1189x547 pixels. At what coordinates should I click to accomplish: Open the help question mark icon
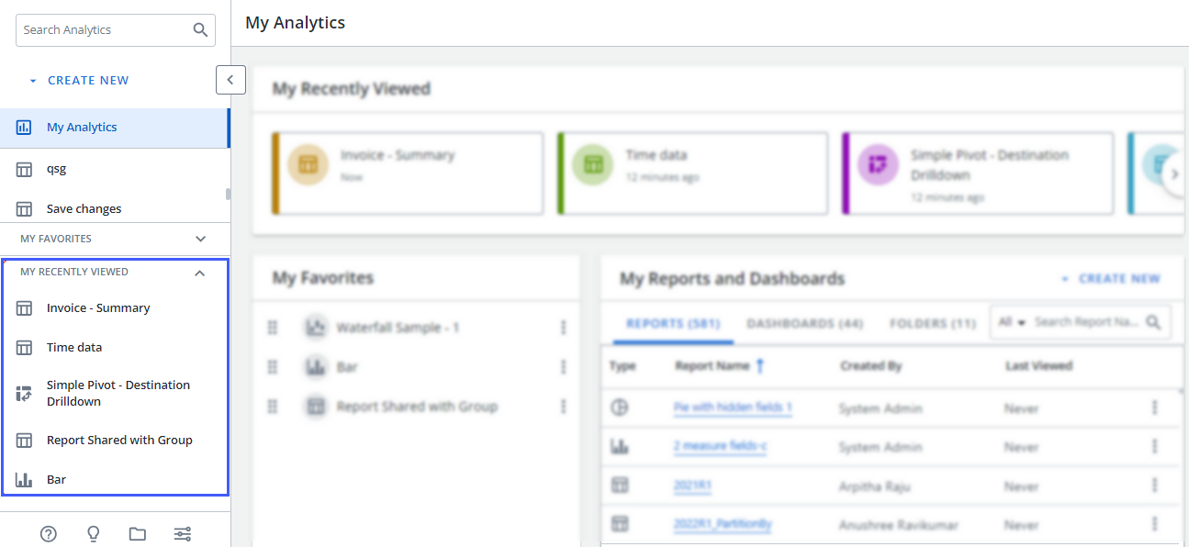[49, 534]
